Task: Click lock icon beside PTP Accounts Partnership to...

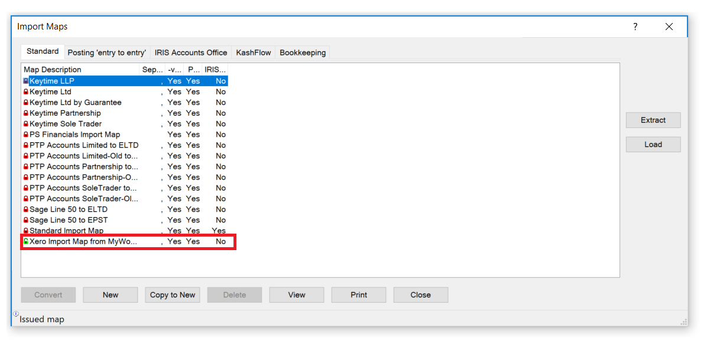Action: [x=25, y=167]
